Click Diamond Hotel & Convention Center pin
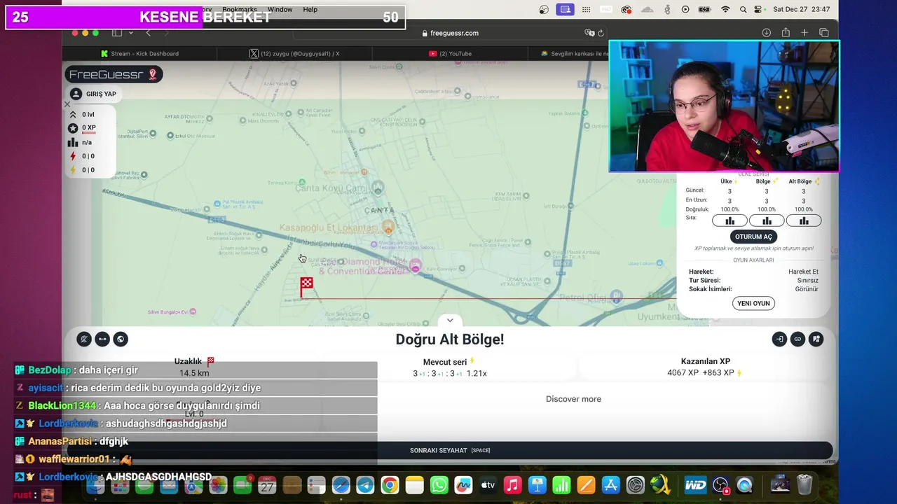The height and width of the screenshot is (504, 897). (x=415, y=266)
